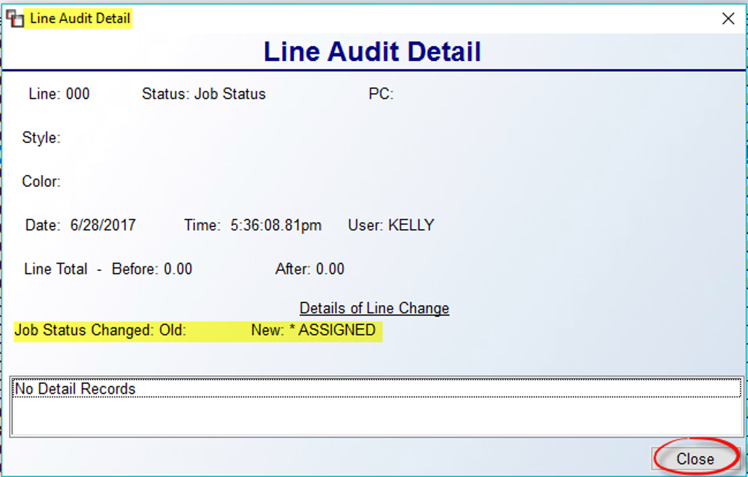Select the No Detail Records row

377,388
